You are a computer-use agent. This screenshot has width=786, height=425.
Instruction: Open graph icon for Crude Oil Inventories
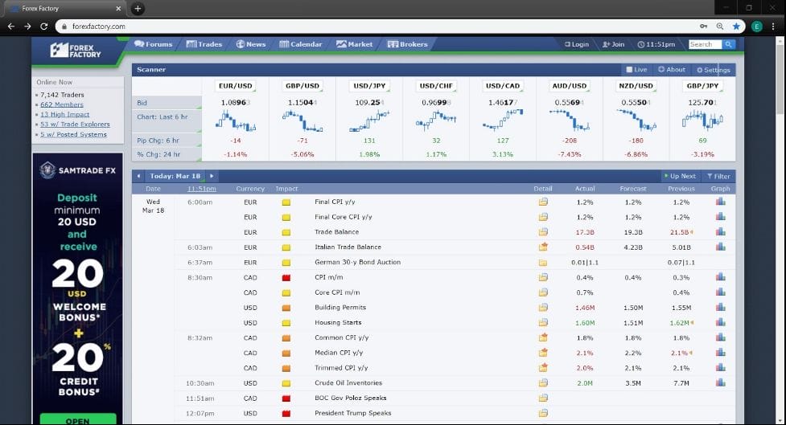[720, 383]
